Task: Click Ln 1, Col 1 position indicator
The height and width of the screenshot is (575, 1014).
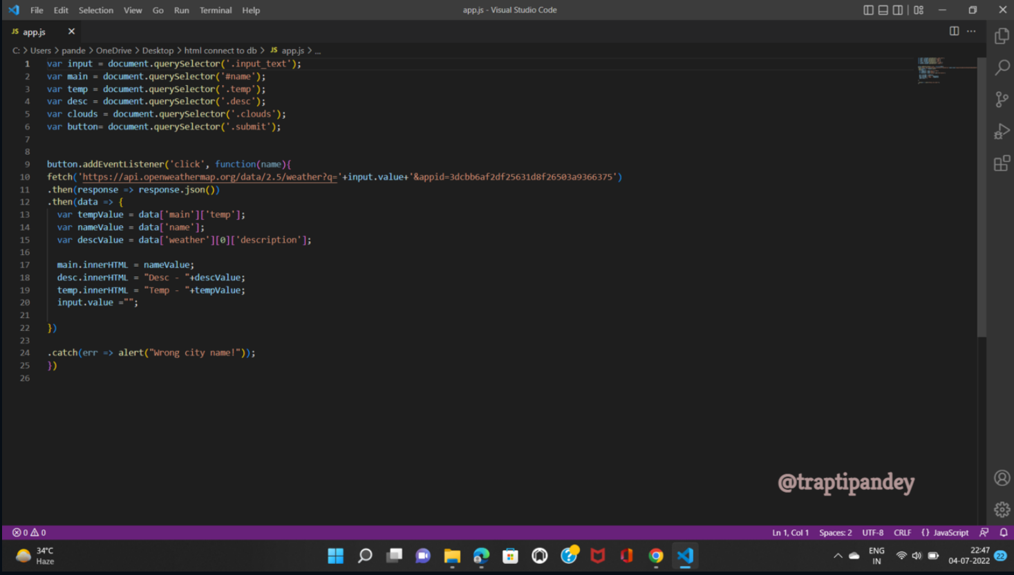Action: [x=790, y=532]
